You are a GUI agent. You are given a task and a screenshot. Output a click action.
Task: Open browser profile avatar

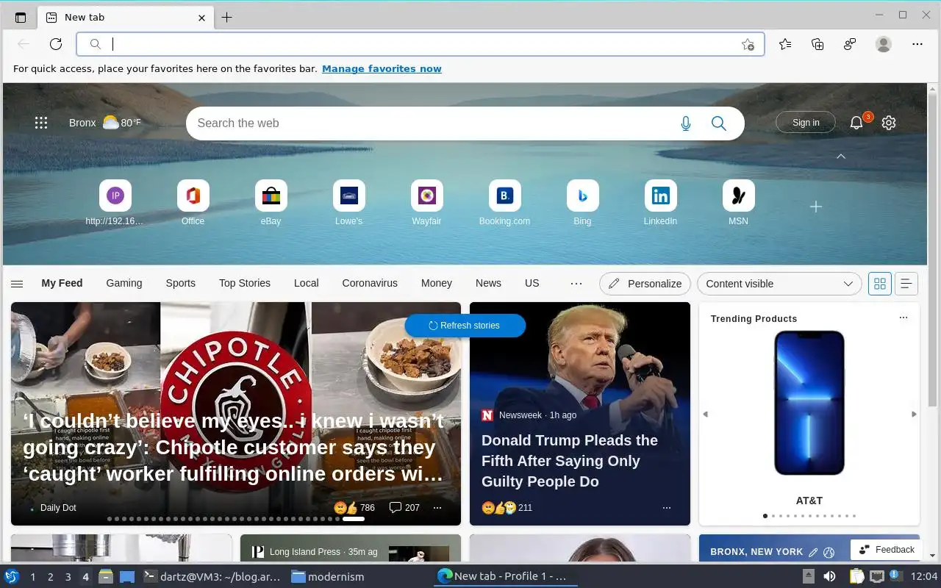point(884,44)
